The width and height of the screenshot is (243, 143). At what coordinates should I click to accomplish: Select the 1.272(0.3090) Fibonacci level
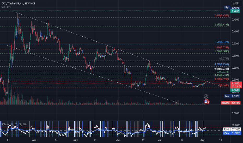click(222, 51)
